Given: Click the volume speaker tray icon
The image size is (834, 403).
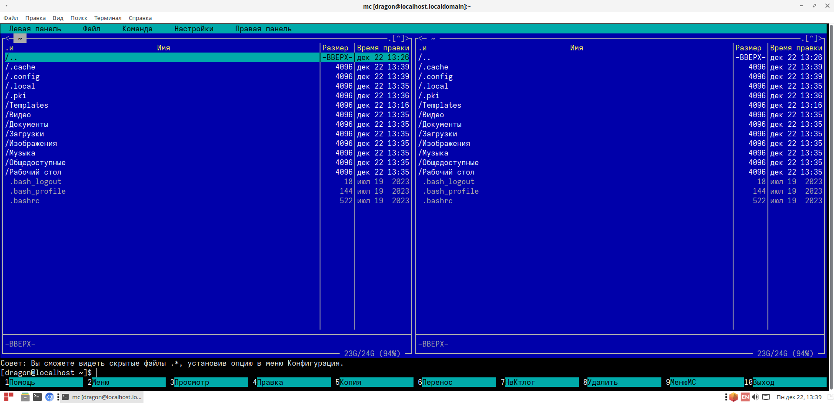Looking at the screenshot, I should point(755,397).
